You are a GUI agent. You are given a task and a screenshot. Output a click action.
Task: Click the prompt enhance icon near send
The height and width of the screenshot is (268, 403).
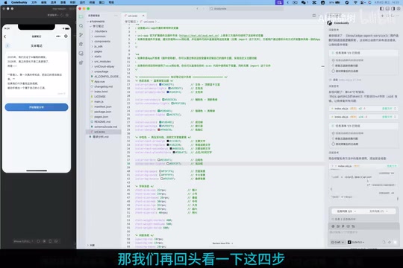[x=389, y=242]
